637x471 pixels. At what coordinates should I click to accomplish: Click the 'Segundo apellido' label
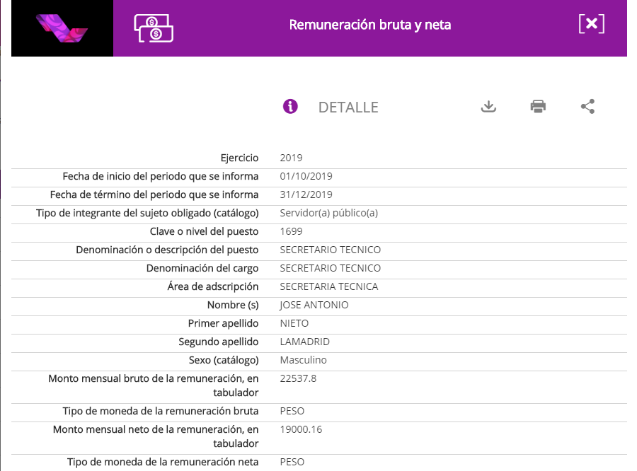pos(218,342)
